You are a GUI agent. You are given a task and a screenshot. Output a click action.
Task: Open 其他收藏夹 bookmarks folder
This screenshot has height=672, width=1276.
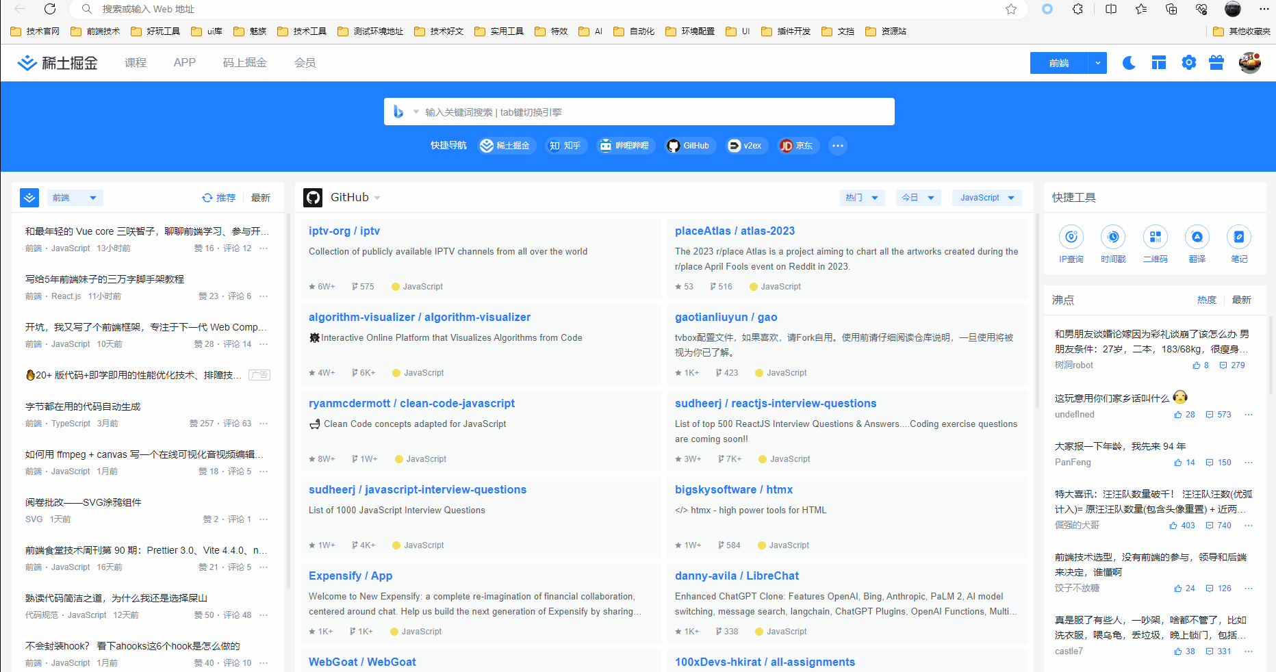coord(1241,31)
